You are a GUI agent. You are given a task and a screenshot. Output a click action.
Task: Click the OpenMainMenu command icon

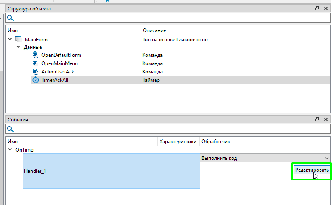35,63
